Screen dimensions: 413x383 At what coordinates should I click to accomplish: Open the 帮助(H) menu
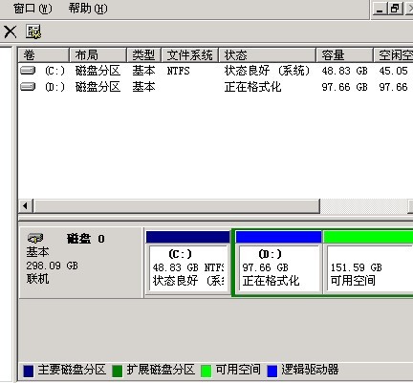(88, 9)
